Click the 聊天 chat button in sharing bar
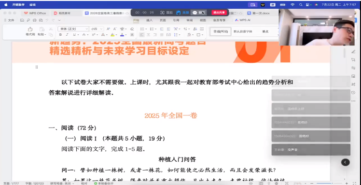This screenshot has width=361, height=185. 199,13
